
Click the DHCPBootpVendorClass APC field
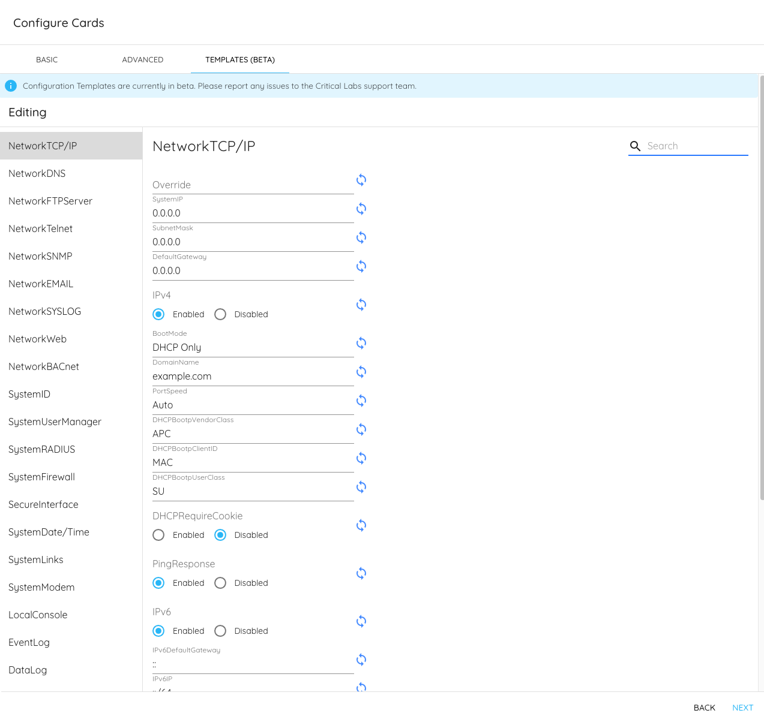pyautogui.click(x=253, y=434)
